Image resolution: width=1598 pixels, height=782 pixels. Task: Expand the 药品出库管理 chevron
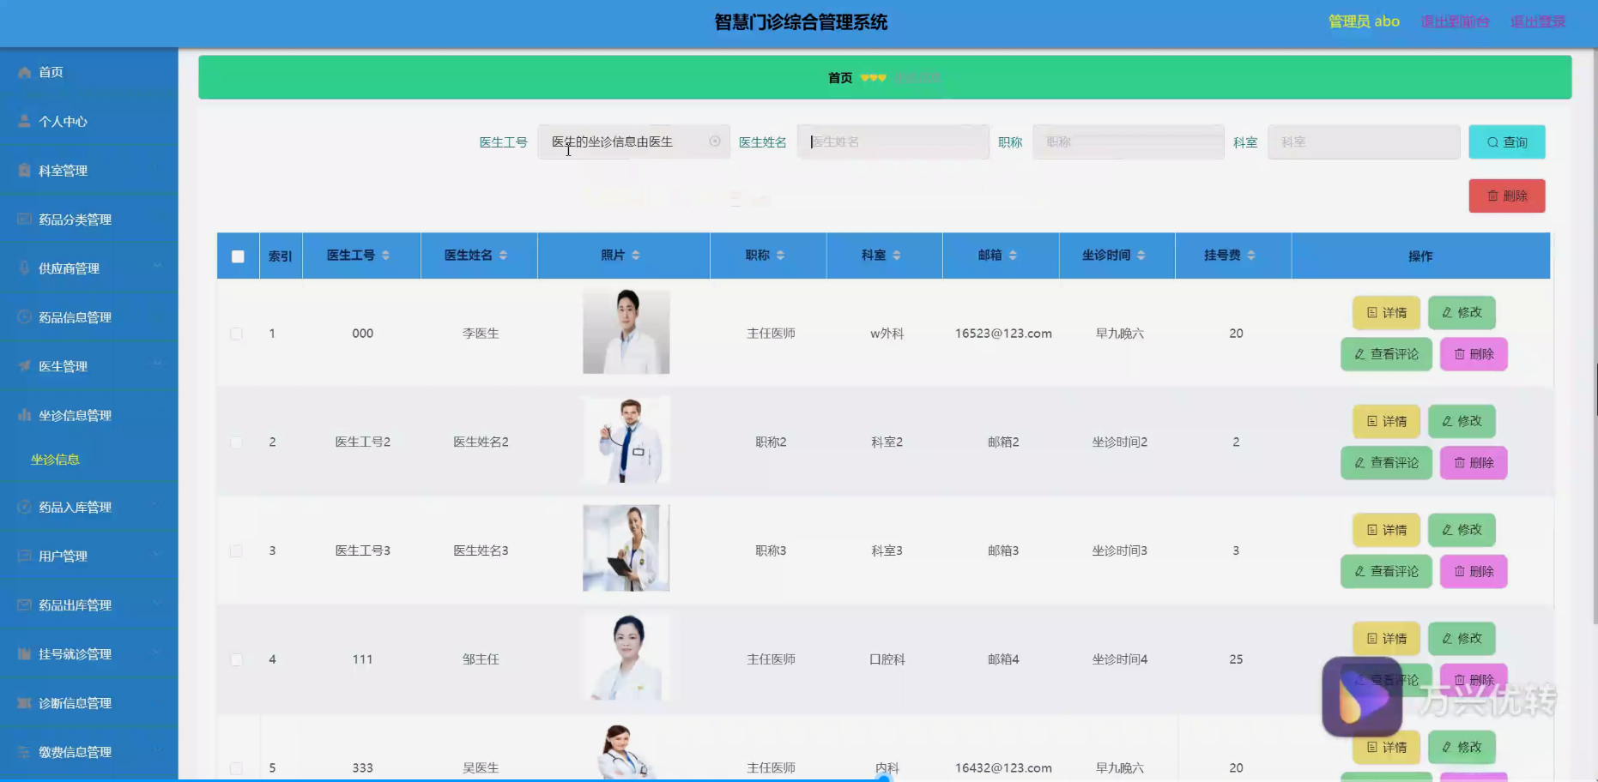point(158,604)
